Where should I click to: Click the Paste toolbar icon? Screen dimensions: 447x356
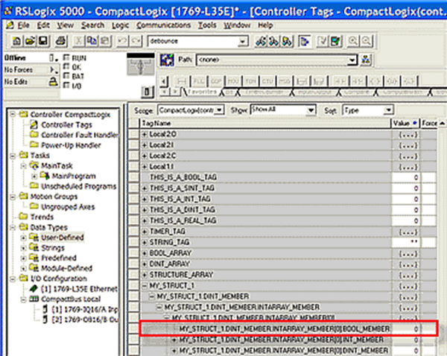pyautogui.click(x=105, y=41)
